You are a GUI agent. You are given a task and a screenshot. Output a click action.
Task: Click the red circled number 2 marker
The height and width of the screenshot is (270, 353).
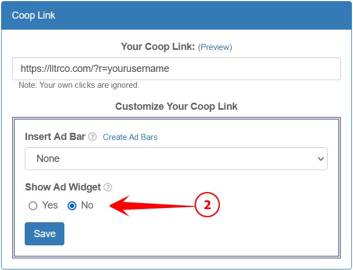207,205
